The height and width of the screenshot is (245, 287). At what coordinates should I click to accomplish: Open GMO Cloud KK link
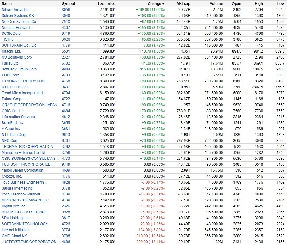tap(14, 236)
